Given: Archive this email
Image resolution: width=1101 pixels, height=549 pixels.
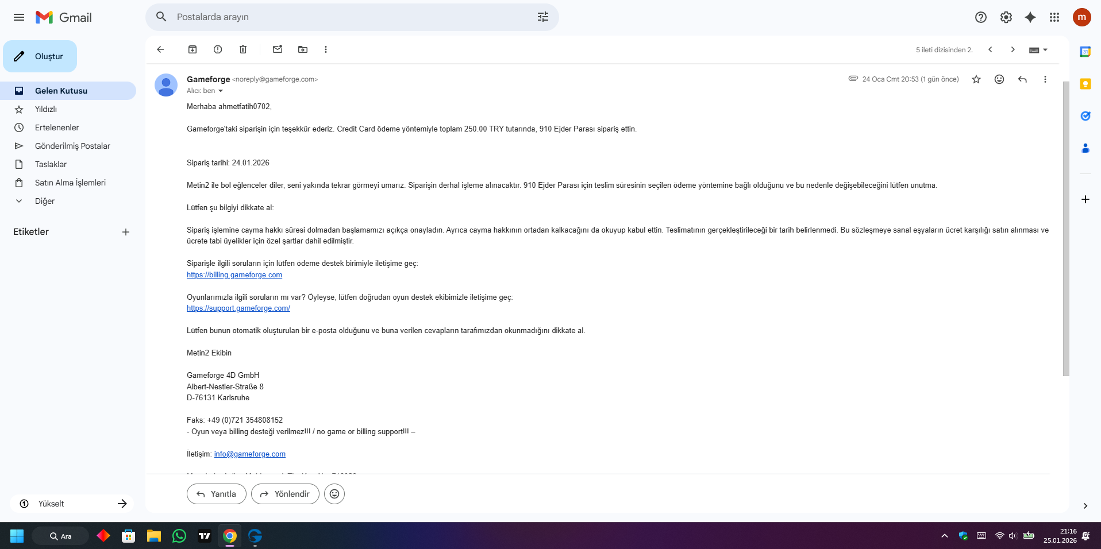Looking at the screenshot, I should (x=193, y=49).
